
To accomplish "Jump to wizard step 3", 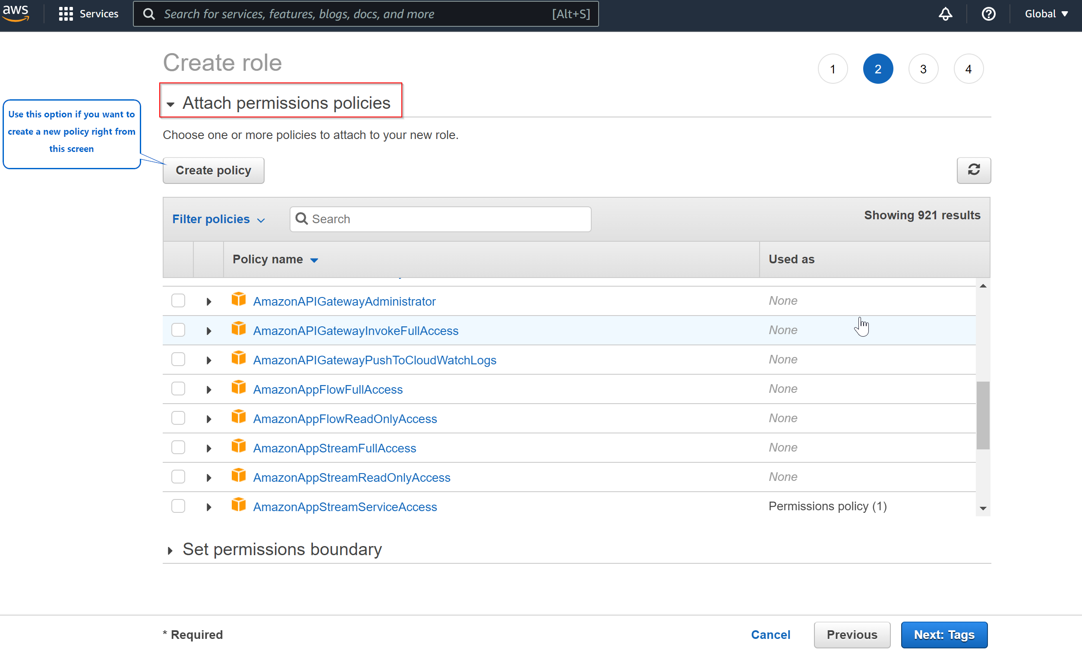I will 923,69.
